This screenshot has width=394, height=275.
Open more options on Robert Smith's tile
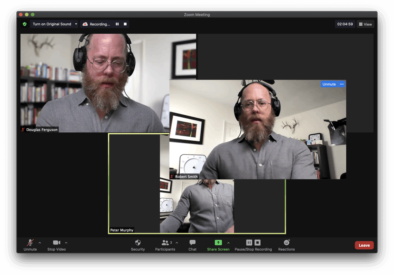tap(342, 84)
